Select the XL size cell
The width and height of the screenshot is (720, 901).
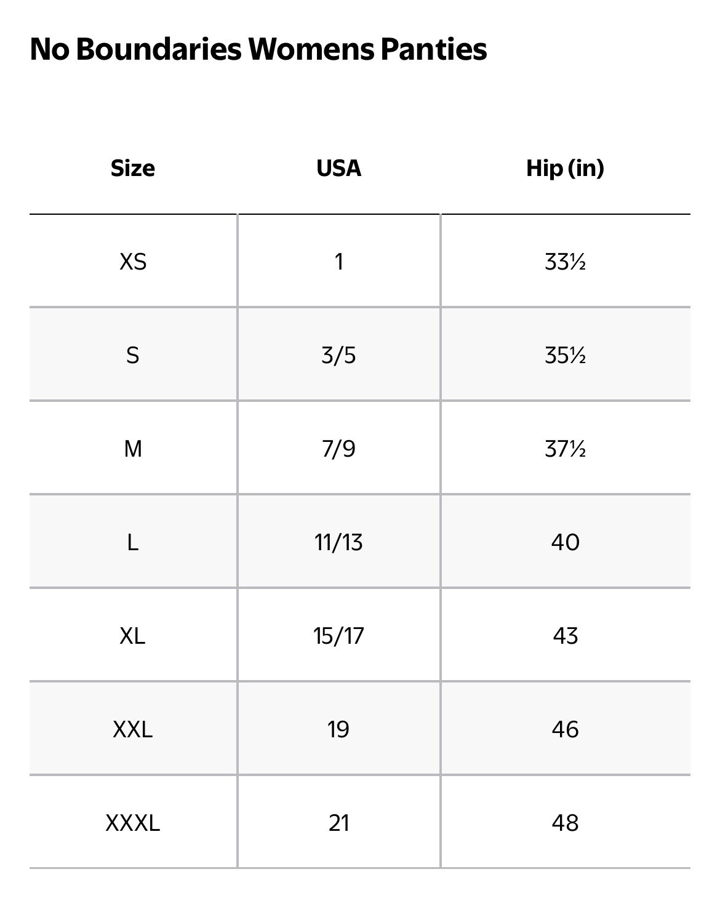pyautogui.click(x=133, y=636)
